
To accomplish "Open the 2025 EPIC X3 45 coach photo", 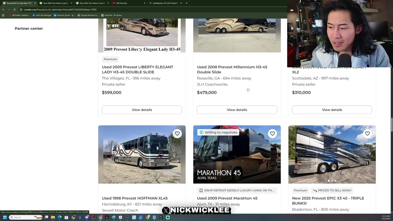I will pos(332,154).
